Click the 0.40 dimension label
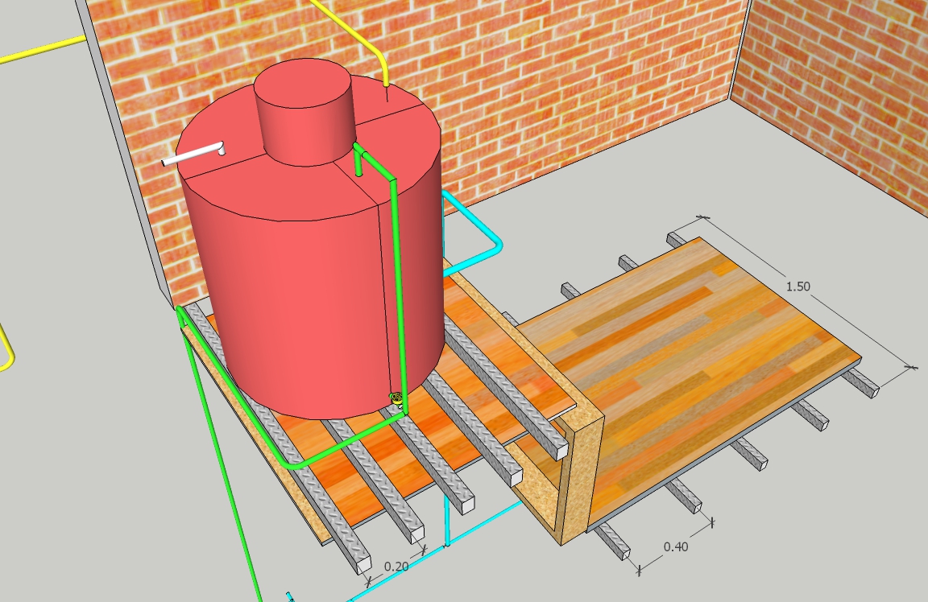This screenshot has height=602, width=928. point(676,547)
